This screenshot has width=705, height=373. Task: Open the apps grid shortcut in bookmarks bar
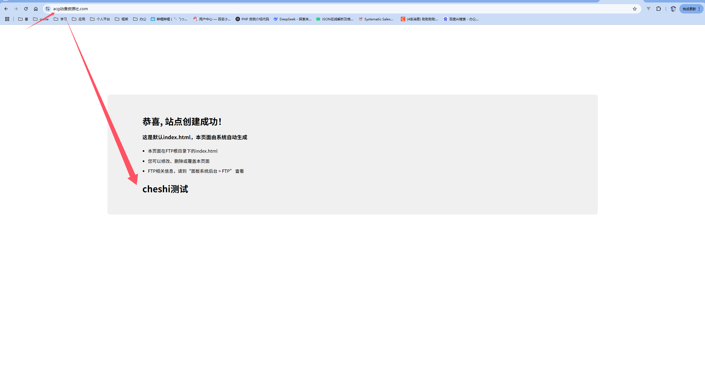coord(7,19)
